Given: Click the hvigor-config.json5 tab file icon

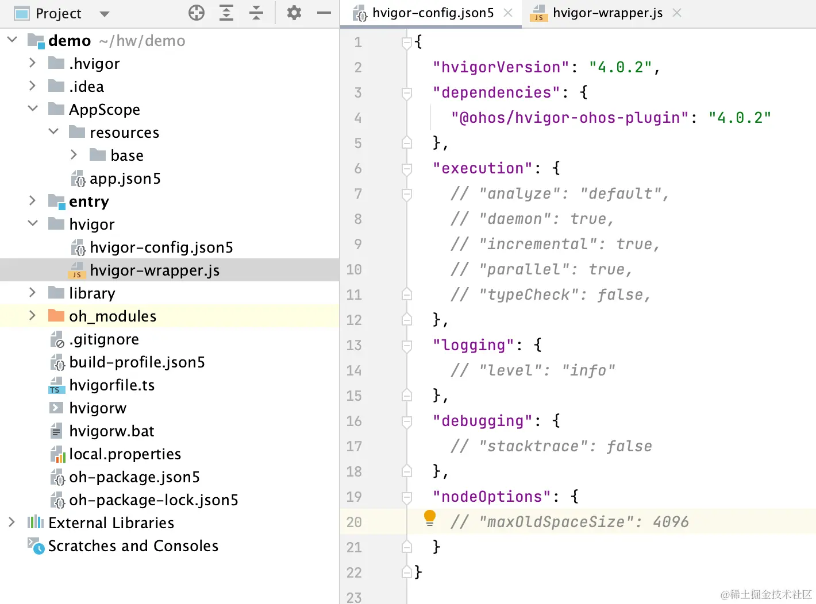Looking at the screenshot, I should point(360,13).
